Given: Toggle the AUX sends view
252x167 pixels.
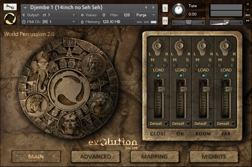Looking at the screenshot, I should [x=248, y=15].
